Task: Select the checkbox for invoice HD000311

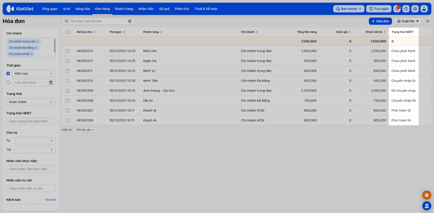Action: pos(67,71)
